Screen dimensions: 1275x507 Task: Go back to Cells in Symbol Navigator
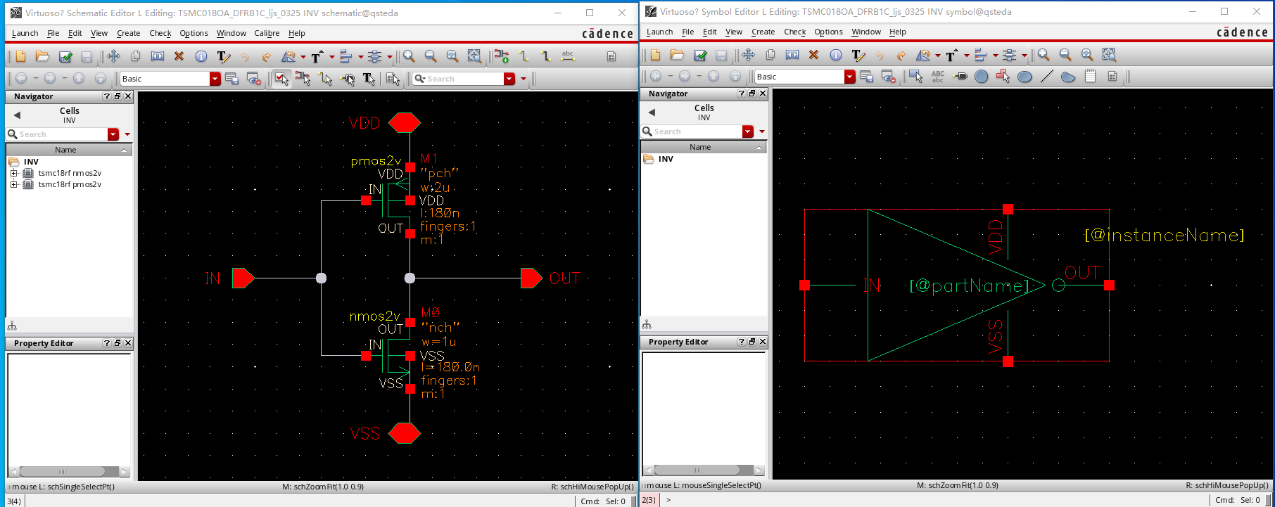[x=652, y=113]
